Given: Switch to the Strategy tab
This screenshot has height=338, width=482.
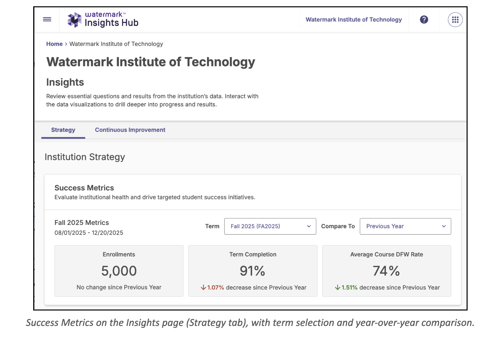Looking at the screenshot, I should [x=63, y=130].
